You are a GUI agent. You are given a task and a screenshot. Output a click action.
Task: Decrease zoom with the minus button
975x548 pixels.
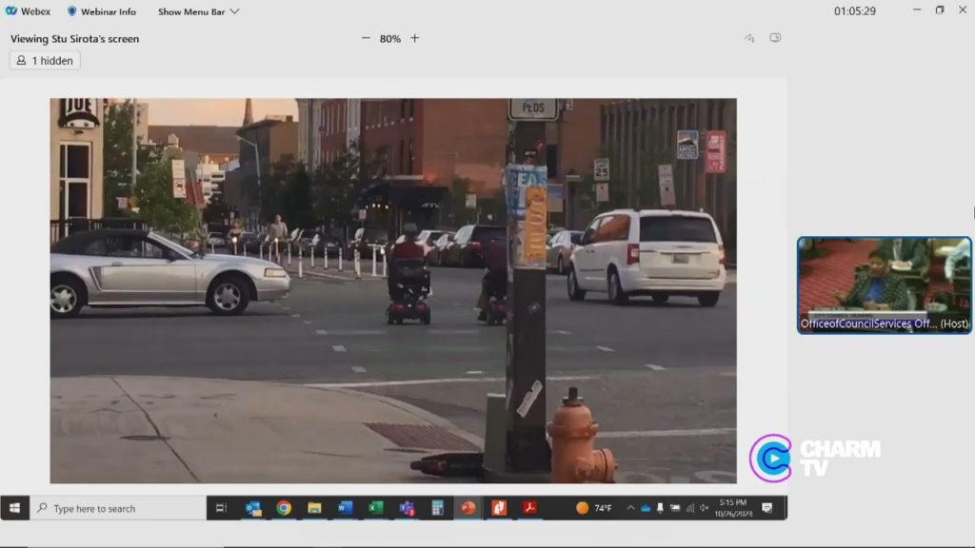pos(366,38)
